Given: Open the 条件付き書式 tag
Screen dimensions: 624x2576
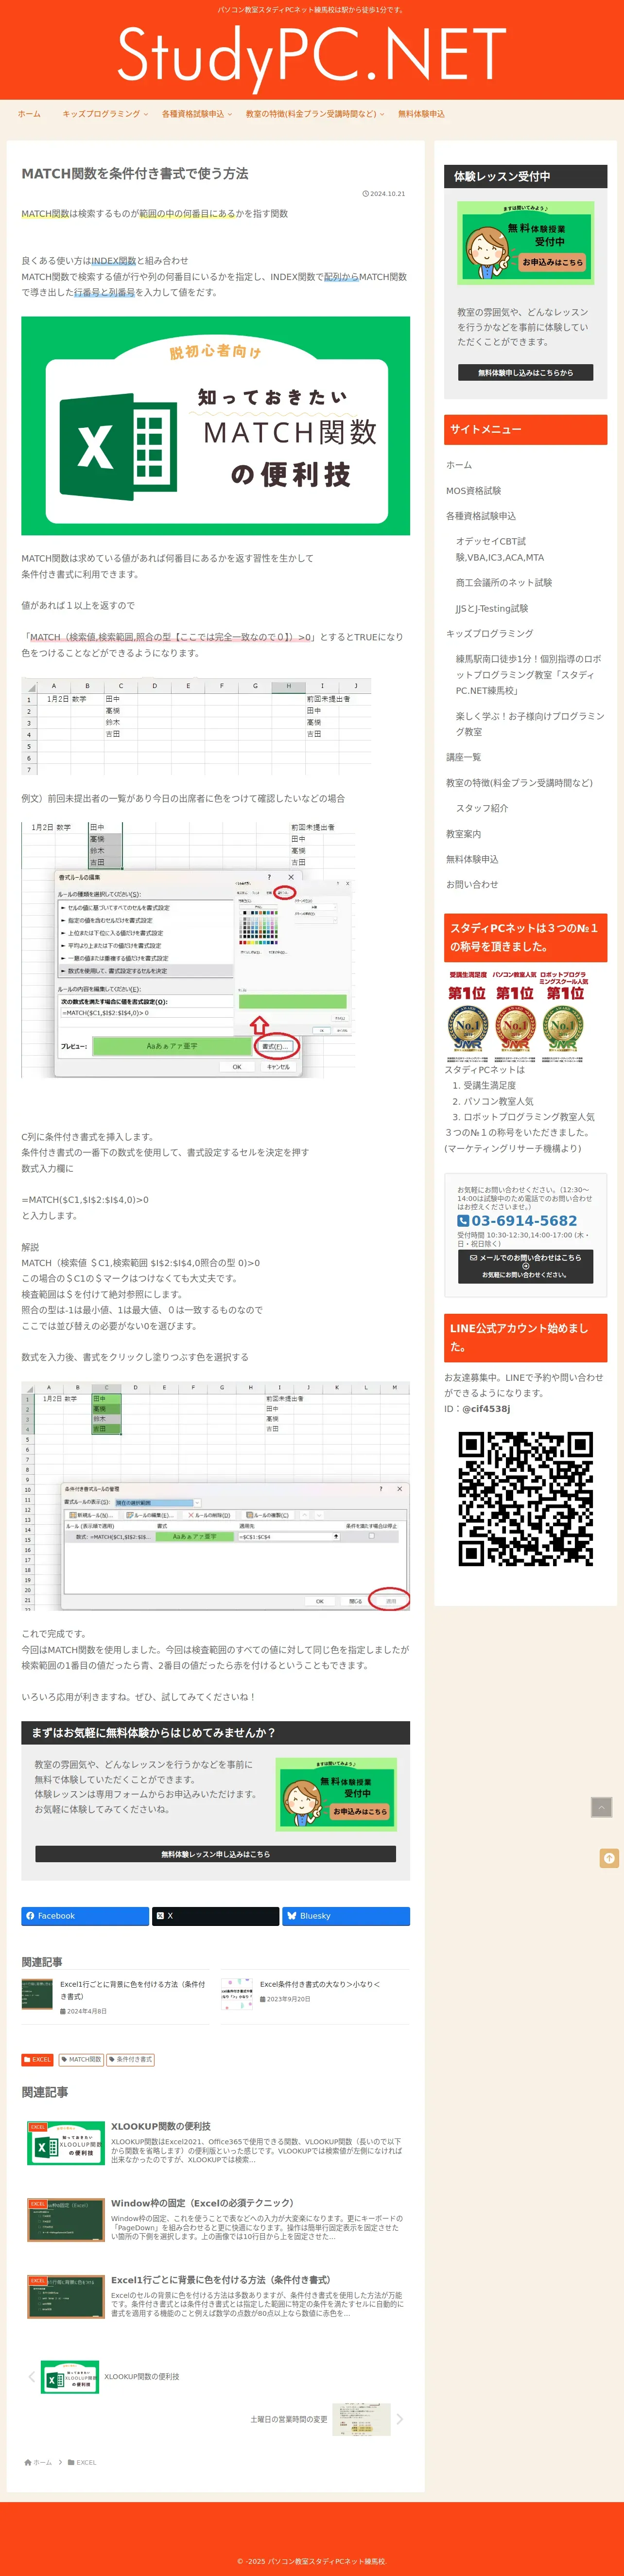Looking at the screenshot, I should tap(130, 2059).
